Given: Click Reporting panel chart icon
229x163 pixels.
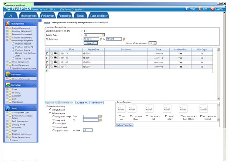Looking at the screenshot, I should (x=8, y=85).
